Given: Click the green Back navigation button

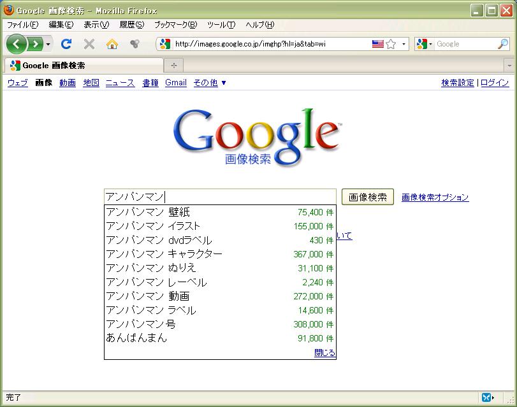Looking at the screenshot, I should tap(16, 44).
